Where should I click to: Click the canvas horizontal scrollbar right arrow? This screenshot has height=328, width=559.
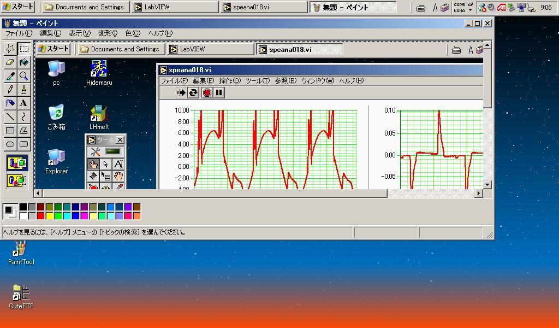(x=479, y=194)
